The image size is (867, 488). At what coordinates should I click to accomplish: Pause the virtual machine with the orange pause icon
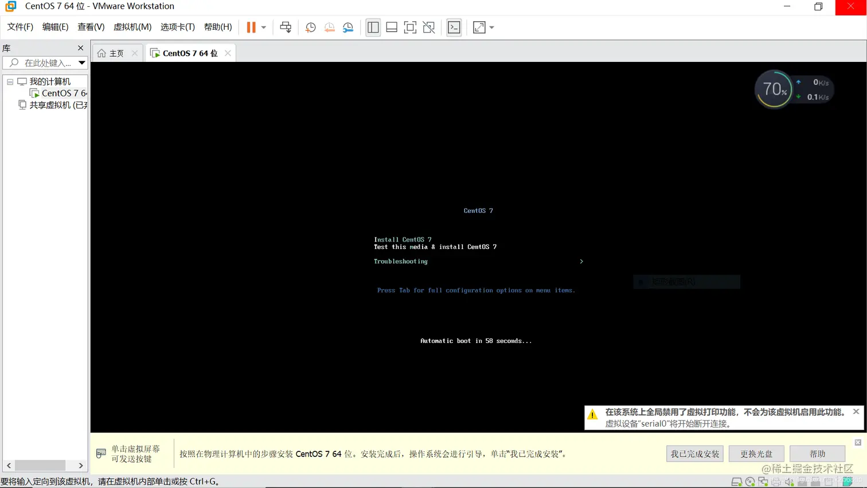pos(251,27)
